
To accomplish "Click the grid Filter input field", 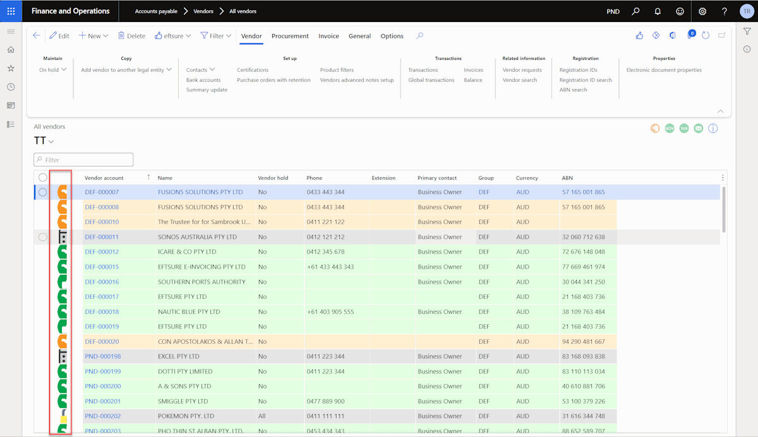I will pos(83,160).
